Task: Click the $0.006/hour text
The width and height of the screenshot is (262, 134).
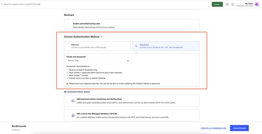Action: coord(16,130)
